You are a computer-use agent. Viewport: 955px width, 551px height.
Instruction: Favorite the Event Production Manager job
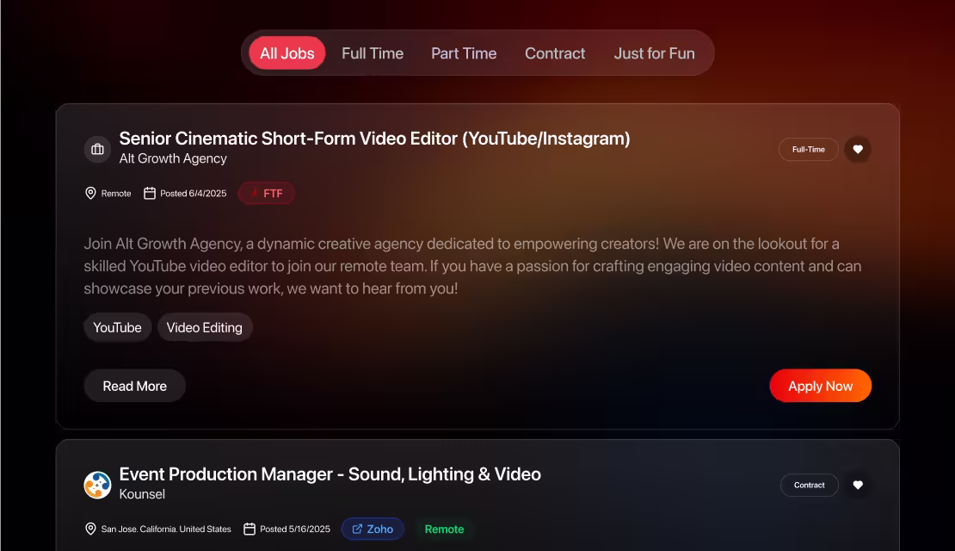(858, 485)
